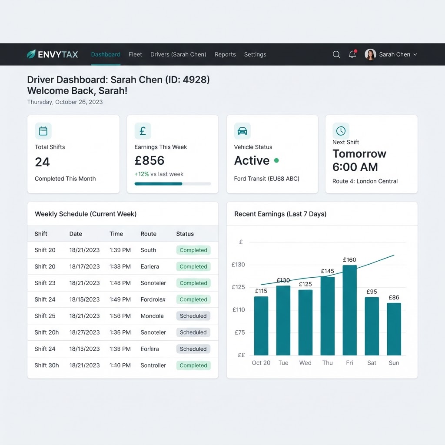Screen dimensions: 445x445
Task: Click the Total Shifts count 24
Action: pyautogui.click(x=42, y=162)
